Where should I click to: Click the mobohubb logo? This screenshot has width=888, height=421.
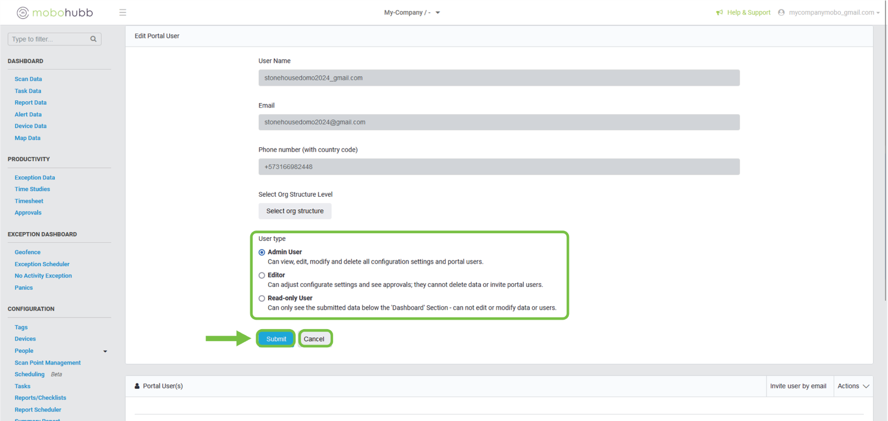tap(54, 13)
